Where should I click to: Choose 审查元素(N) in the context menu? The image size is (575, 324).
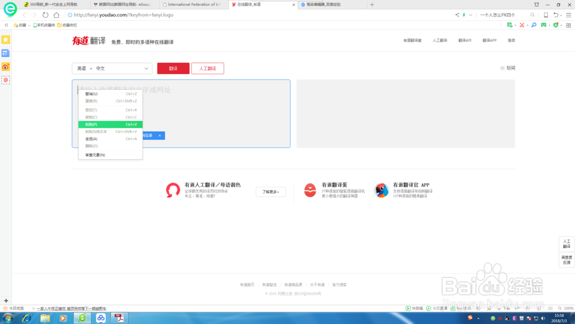pyautogui.click(x=110, y=155)
